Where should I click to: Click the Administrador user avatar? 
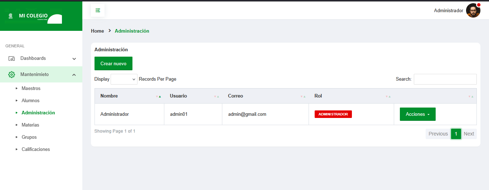pyautogui.click(x=473, y=11)
